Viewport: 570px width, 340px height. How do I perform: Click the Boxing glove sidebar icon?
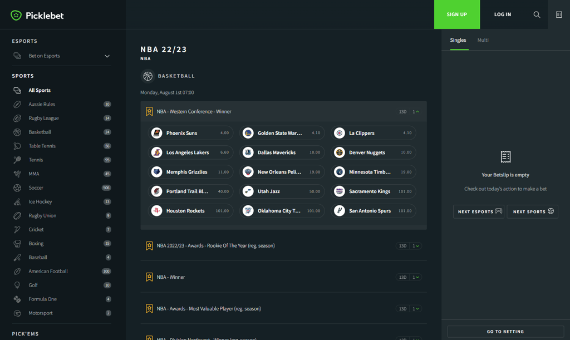(17, 243)
